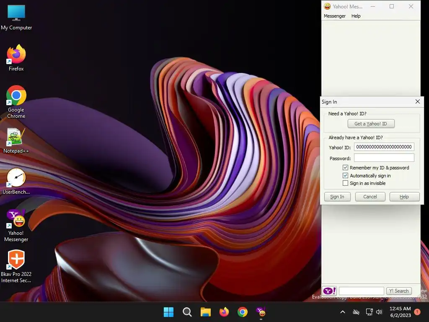Open Bkav Pro 2022 Internet Security shortcut
The height and width of the screenshot is (322, 429).
click(x=16, y=266)
